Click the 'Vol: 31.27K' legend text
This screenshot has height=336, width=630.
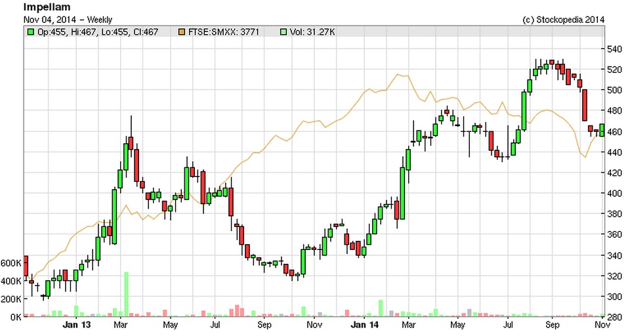(x=312, y=31)
